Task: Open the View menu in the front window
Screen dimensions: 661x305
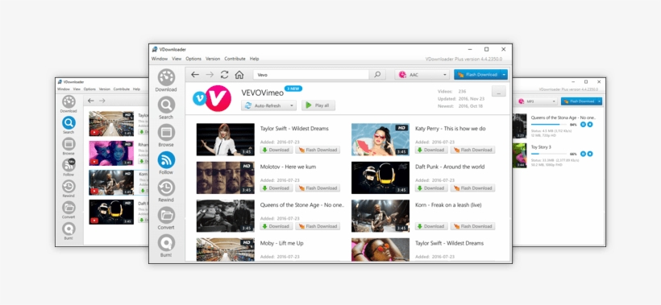Action: [x=177, y=59]
